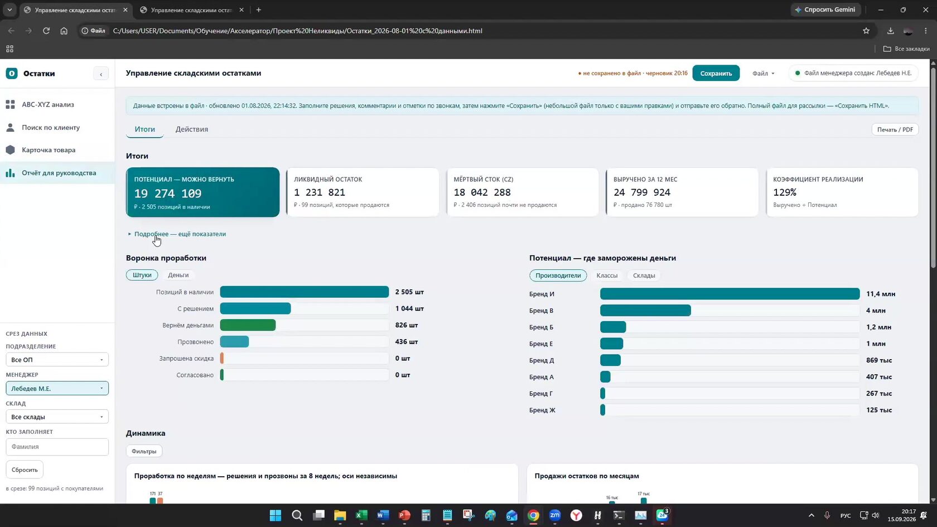Open Excel from the Windows taskbar
Image resolution: width=937 pixels, height=527 pixels.
(361, 515)
